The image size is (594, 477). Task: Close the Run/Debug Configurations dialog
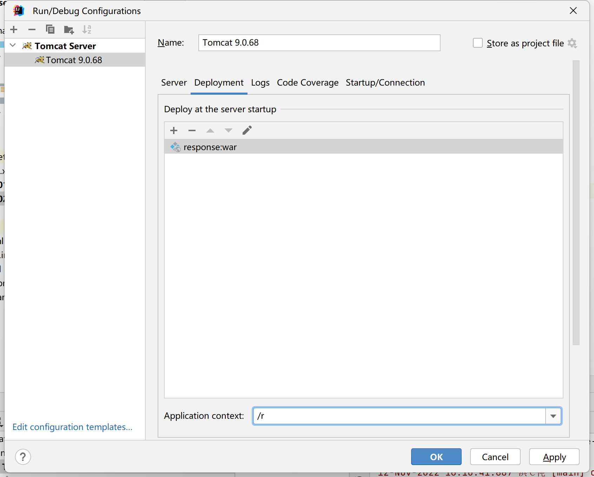click(573, 11)
